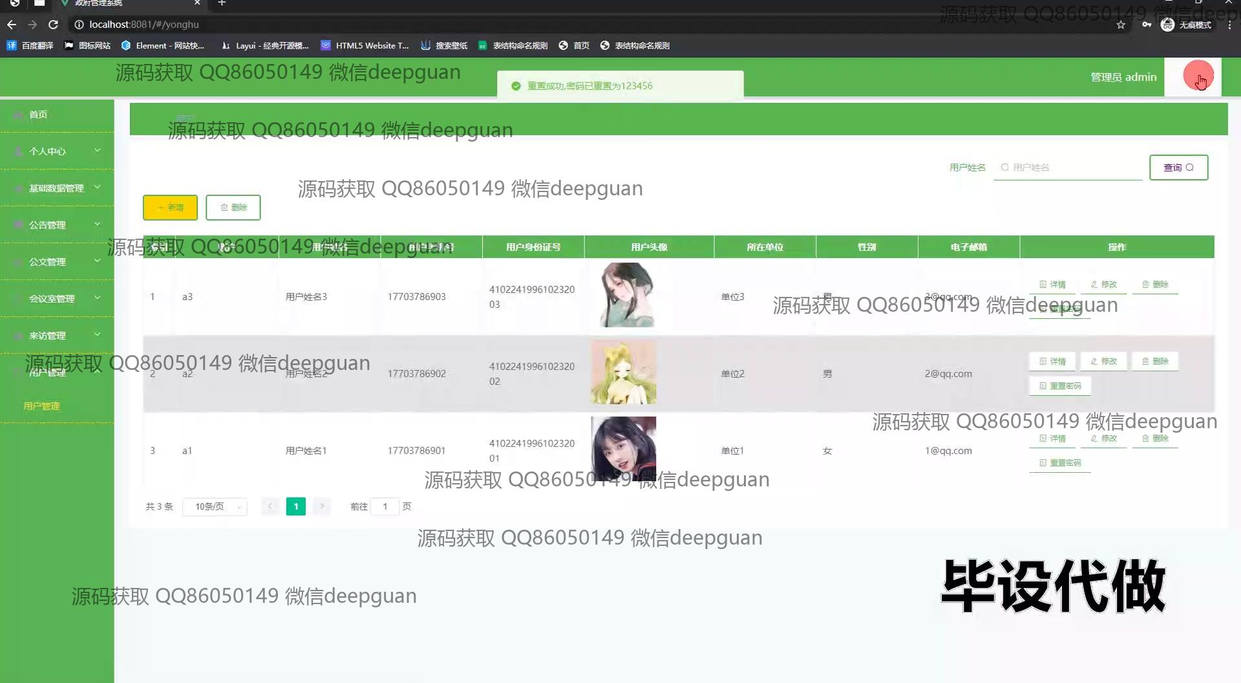This screenshot has width=1241, height=683.
Task: Click the 查询 search button
Action: pos(1178,168)
